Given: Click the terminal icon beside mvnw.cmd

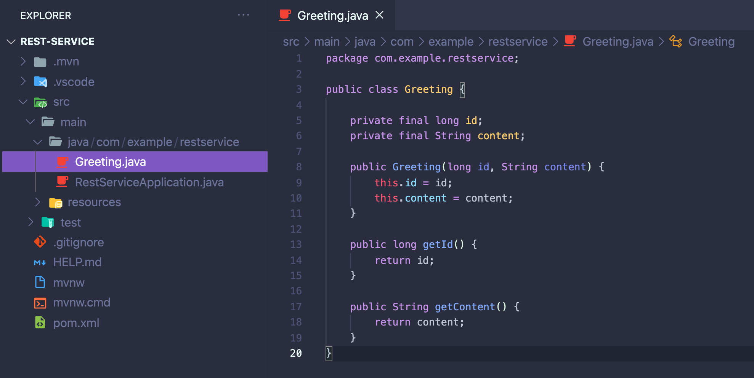Looking at the screenshot, I should pos(40,303).
